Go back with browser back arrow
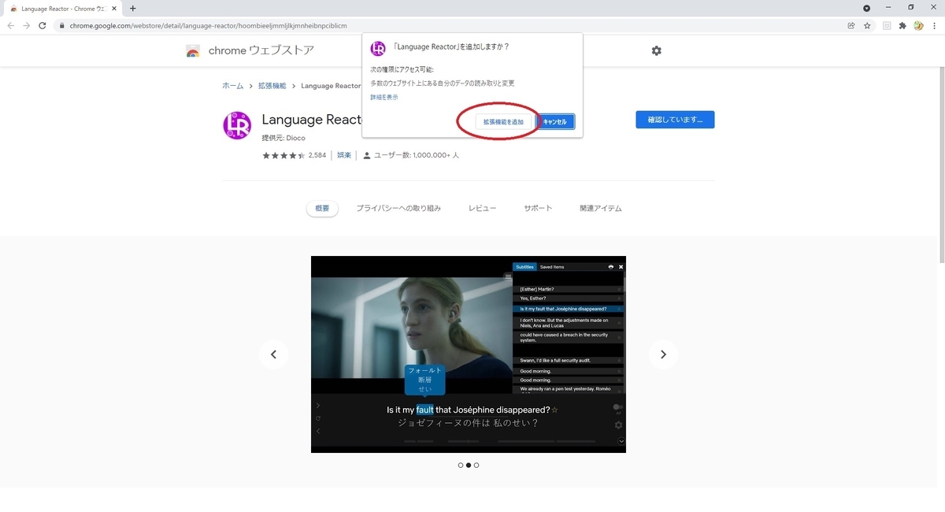This screenshot has width=945, height=512. tap(11, 25)
